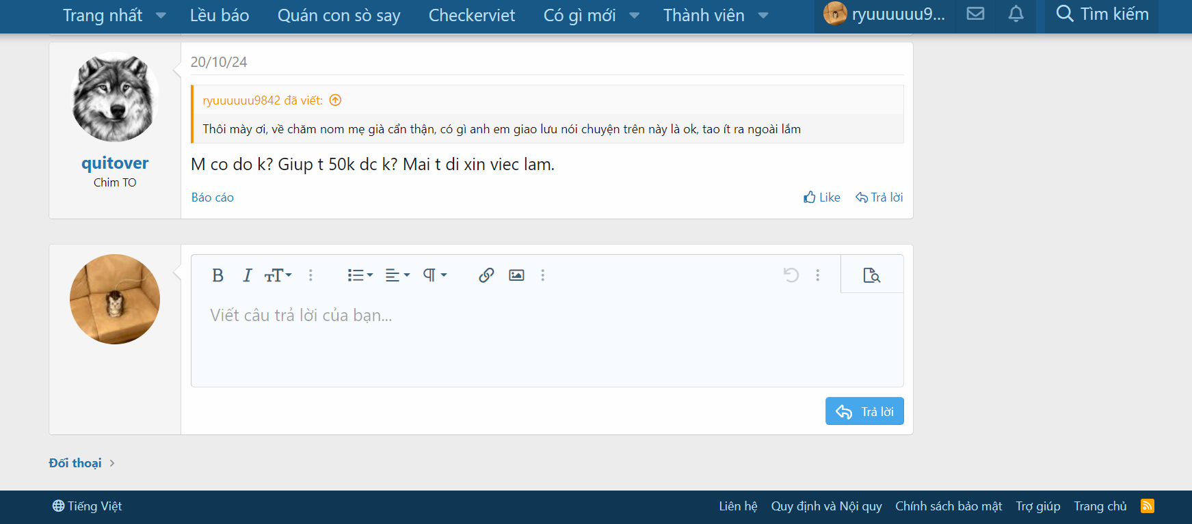Toggle italic text formatting

247,275
